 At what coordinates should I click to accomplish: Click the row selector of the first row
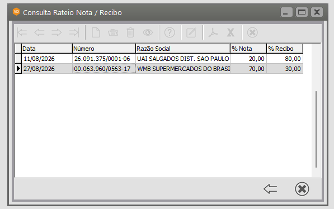[x=18, y=59]
